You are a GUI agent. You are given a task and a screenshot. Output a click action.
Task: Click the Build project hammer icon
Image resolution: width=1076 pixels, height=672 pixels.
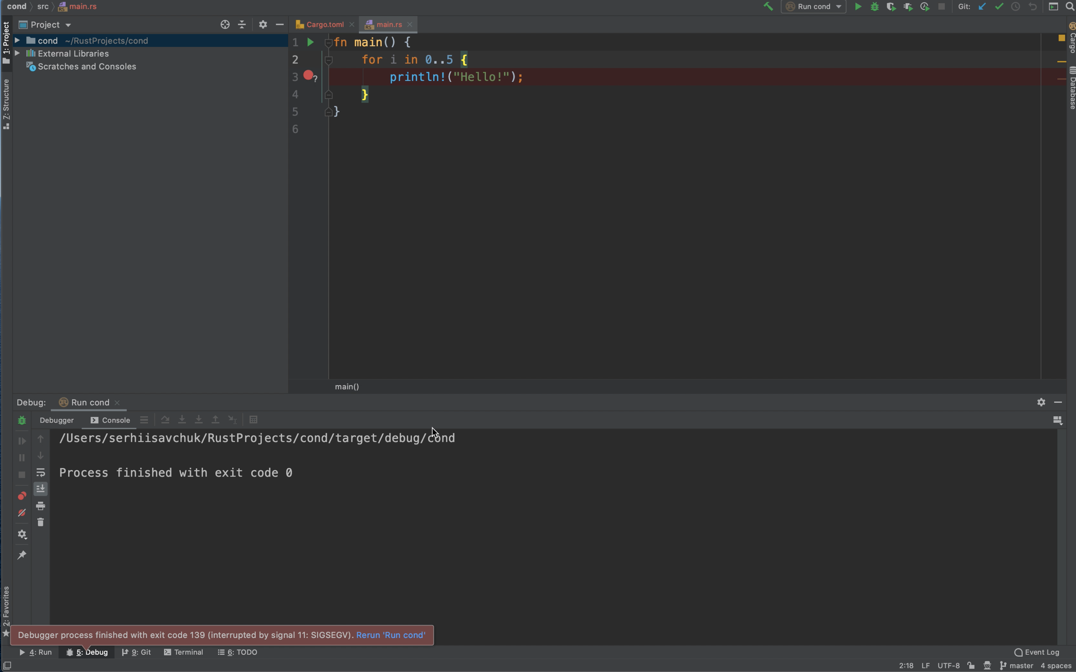pyautogui.click(x=768, y=6)
